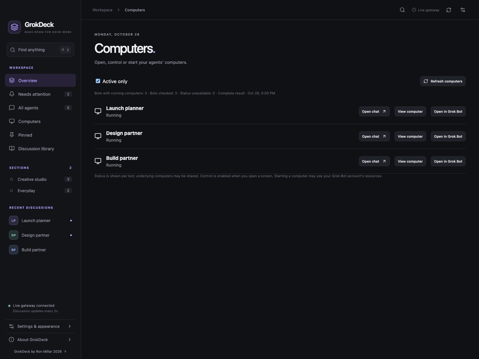Image resolution: width=479 pixels, height=359 pixels.
Task: View computer for Launch planner
Action: click(x=410, y=111)
